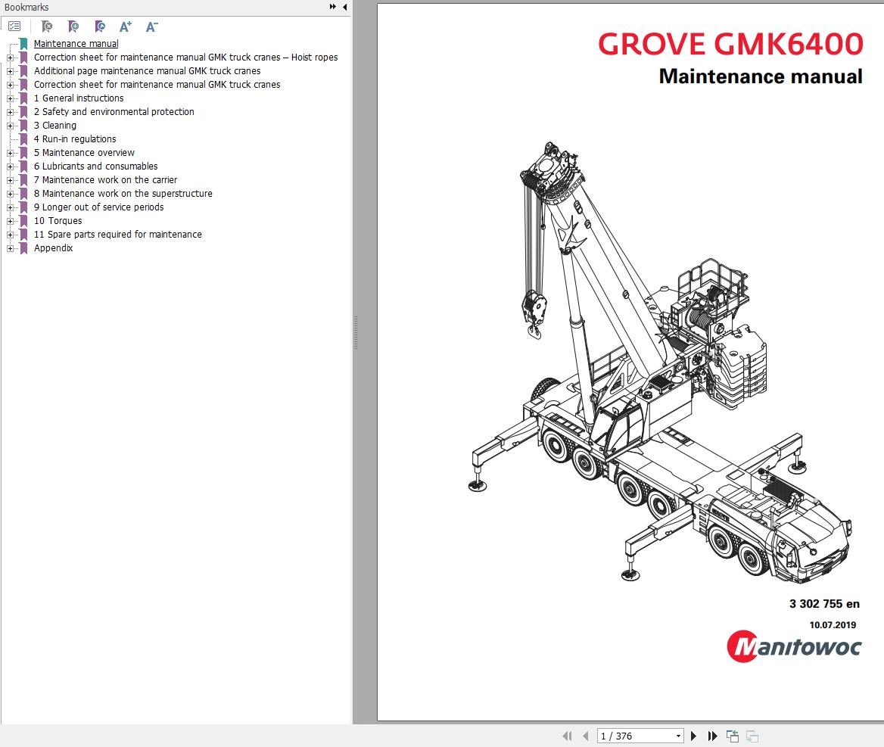Open the bookmark options menu icon
Viewport: 884px width, 747px height.
click(x=14, y=26)
